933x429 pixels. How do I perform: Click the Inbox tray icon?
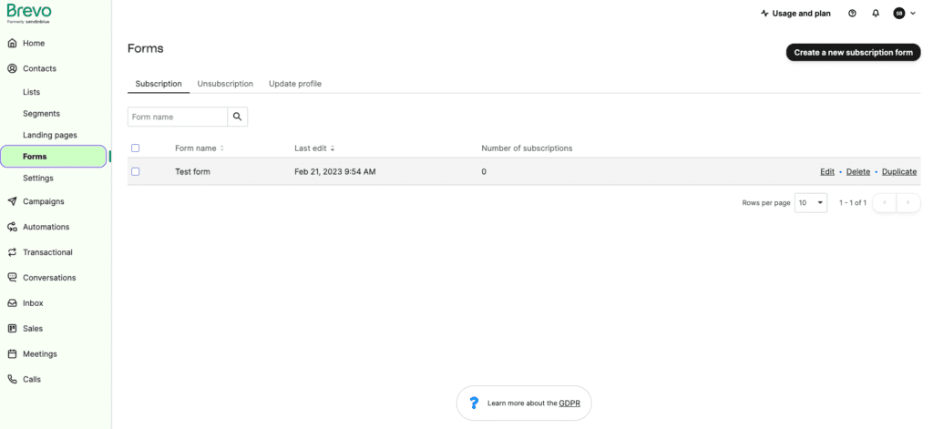(x=12, y=303)
